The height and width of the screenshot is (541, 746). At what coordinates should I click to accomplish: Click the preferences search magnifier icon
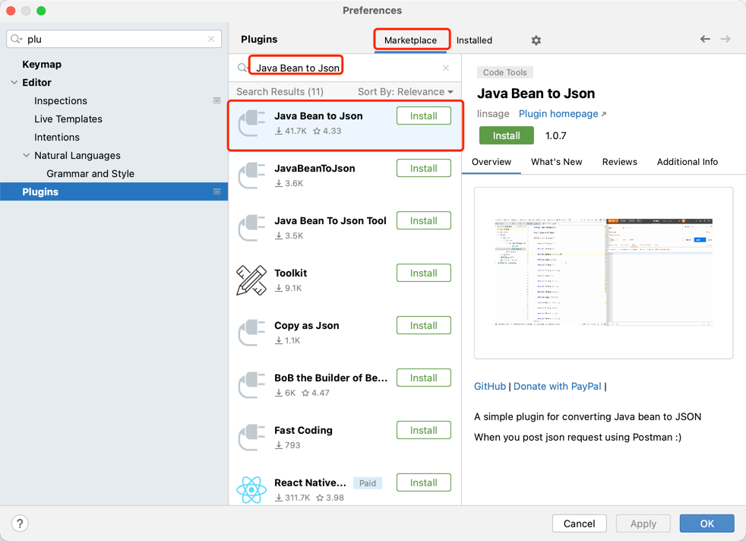click(17, 39)
